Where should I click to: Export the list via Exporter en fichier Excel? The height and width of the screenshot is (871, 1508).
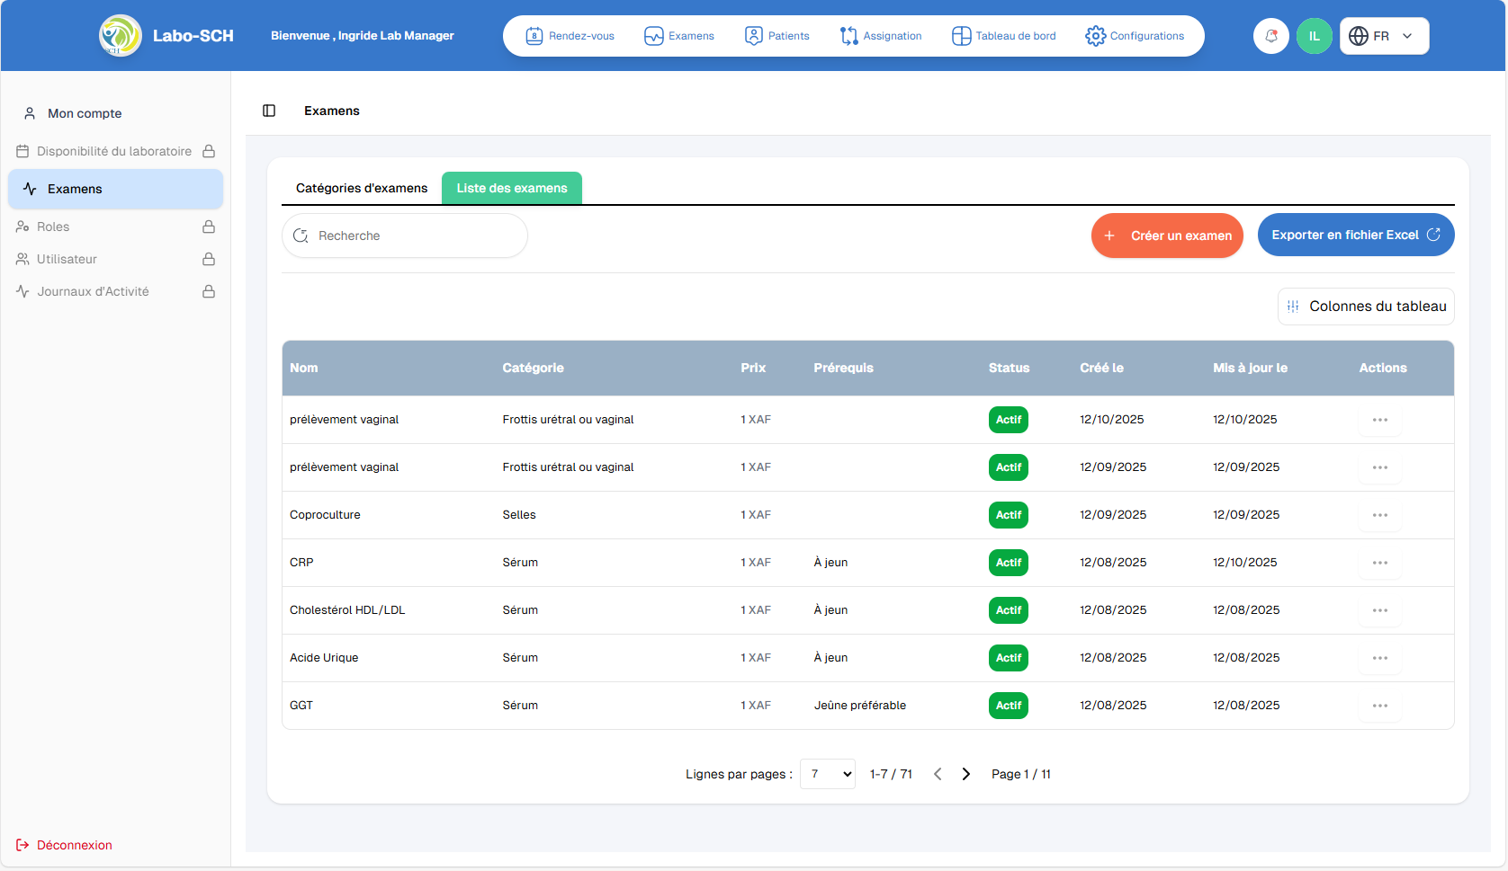point(1355,235)
